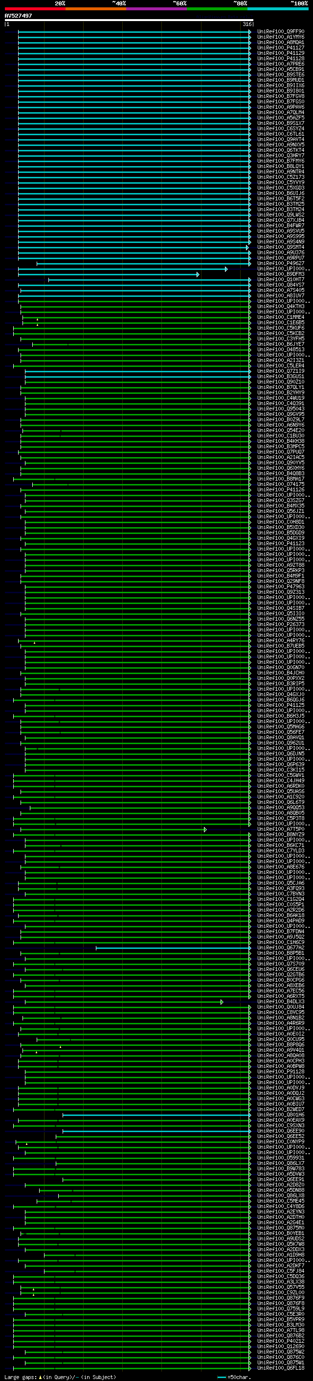Viewport: 313px width, 1381px height.
Task: Select the query name AV527497
Action: (18, 16)
